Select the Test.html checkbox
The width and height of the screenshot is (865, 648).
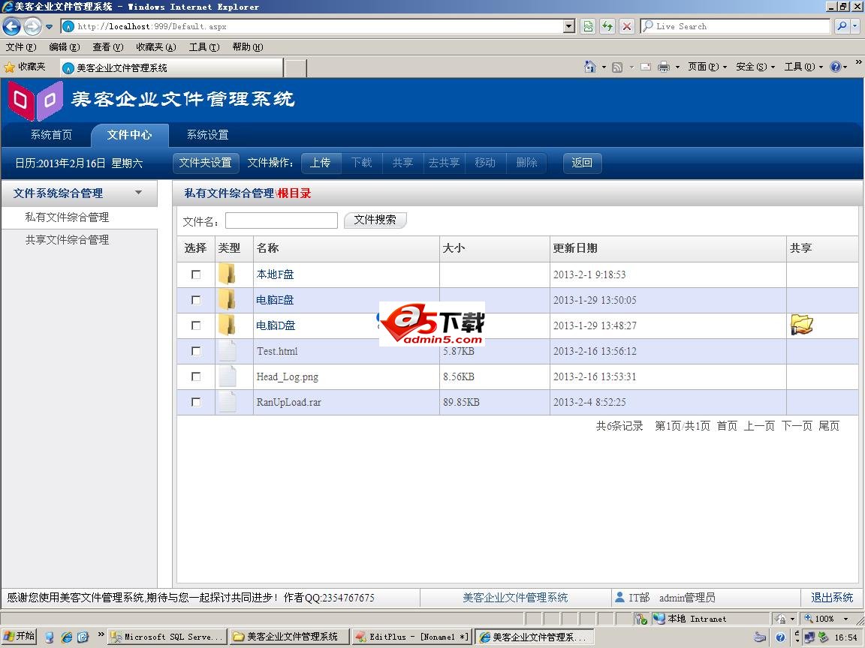coord(196,351)
